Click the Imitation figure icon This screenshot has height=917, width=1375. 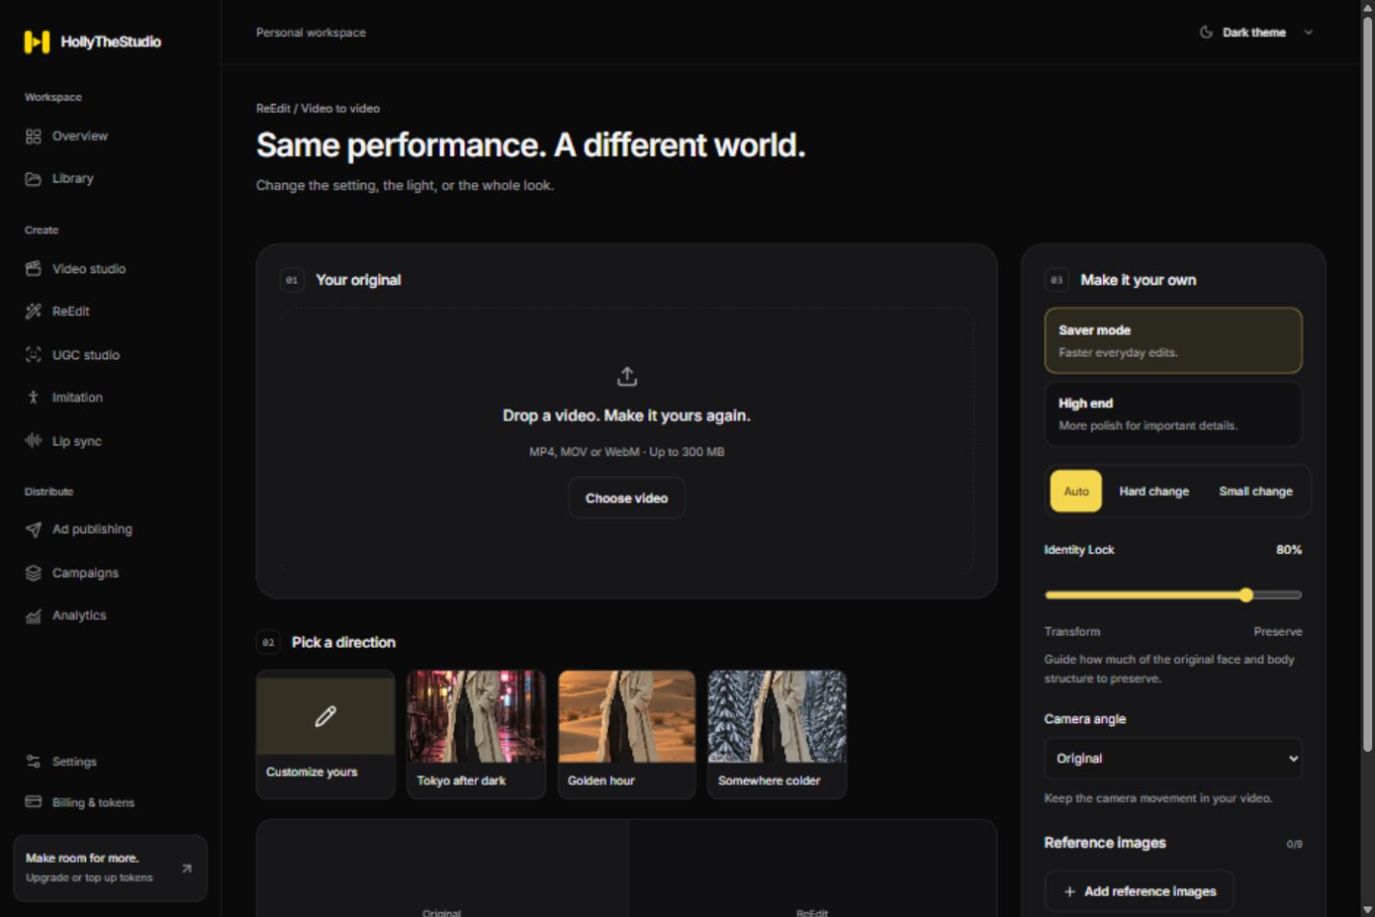(x=33, y=397)
